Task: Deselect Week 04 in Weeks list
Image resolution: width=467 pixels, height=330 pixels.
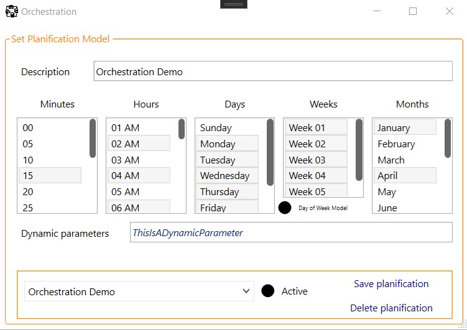Action: [317, 175]
